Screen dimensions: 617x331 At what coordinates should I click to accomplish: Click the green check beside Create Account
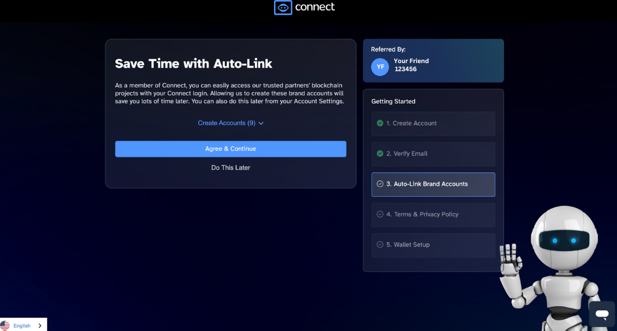[x=379, y=123]
